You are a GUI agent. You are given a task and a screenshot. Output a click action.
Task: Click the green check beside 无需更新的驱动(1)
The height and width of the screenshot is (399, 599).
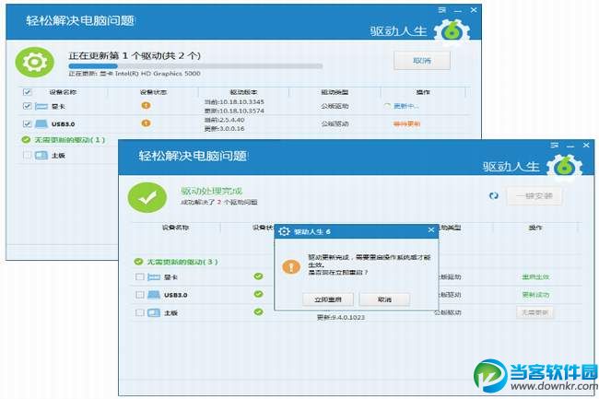(26, 140)
